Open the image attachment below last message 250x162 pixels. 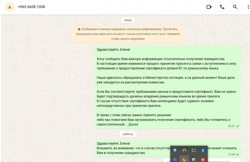[201, 160]
